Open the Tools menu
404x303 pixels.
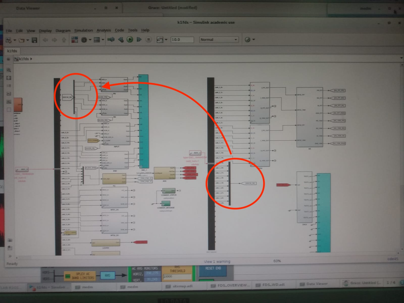pyautogui.click(x=133, y=30)
